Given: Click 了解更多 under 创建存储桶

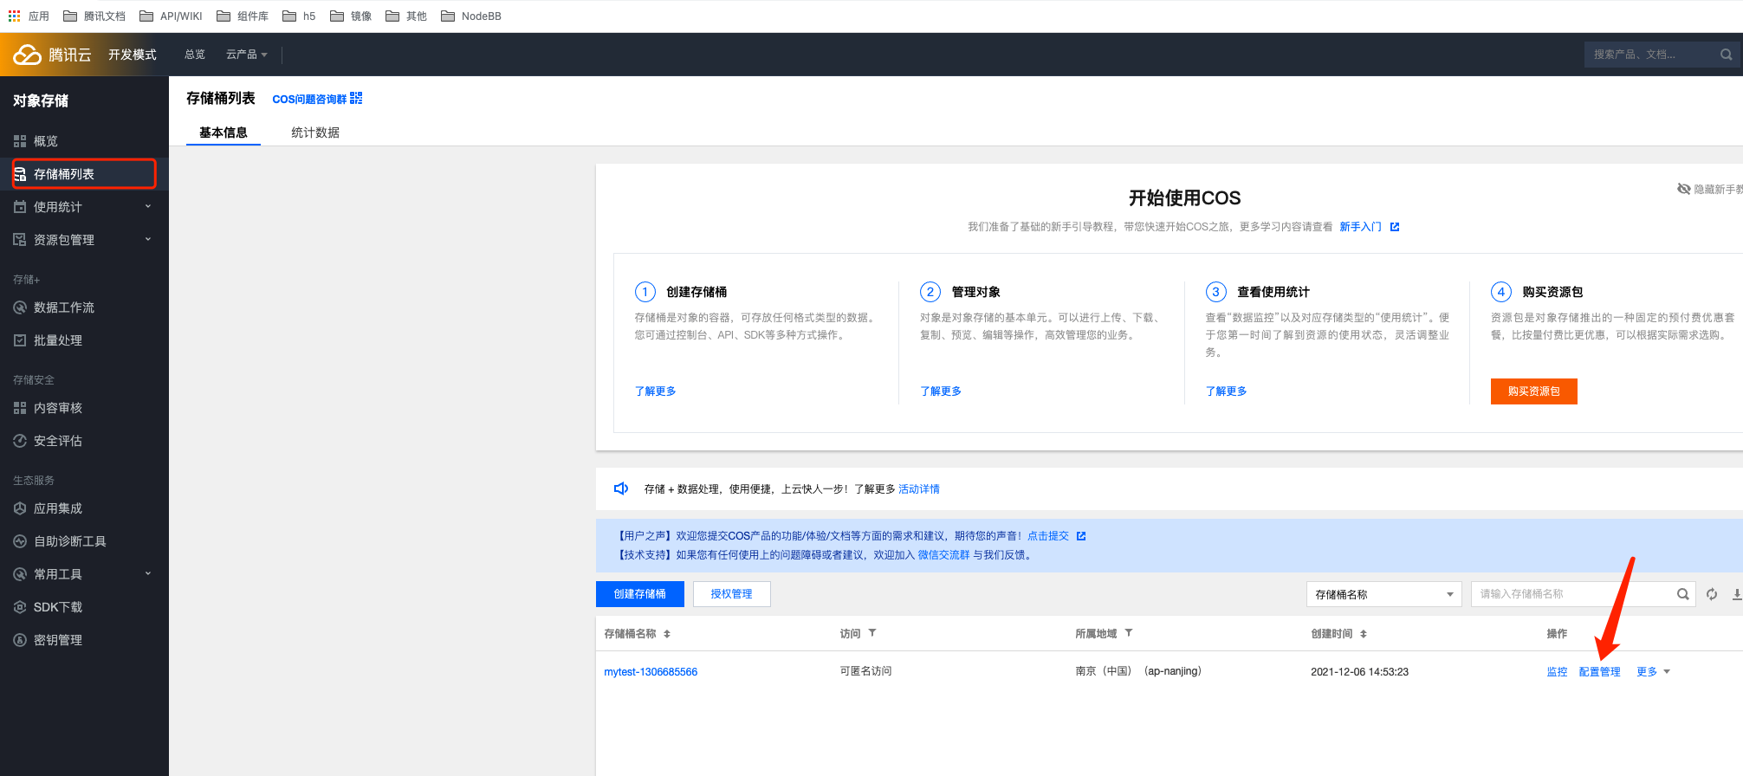Looking at the screenshot, I should [655, 391].
